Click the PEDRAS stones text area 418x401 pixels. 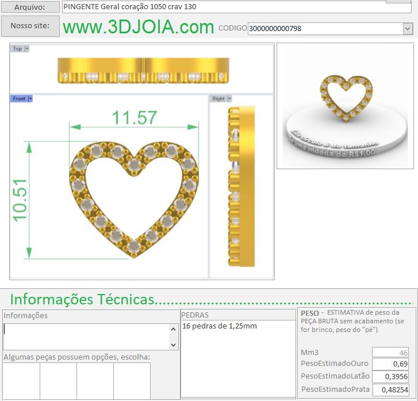(x=238, y=357)
